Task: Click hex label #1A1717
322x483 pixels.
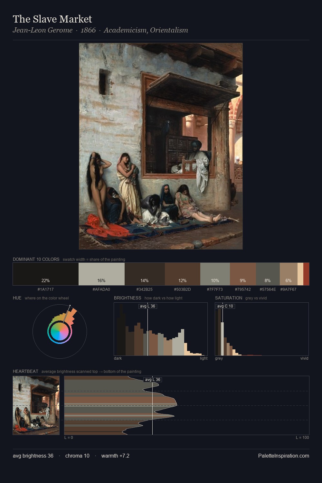Action: point(46,289)
